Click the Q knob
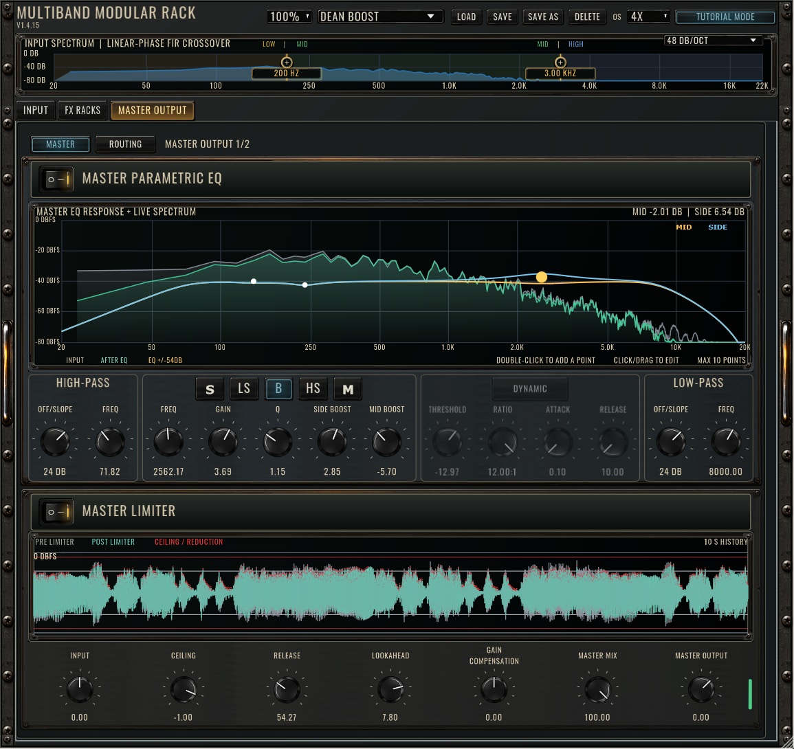794x749 pixels. click(x=278, y=440)
